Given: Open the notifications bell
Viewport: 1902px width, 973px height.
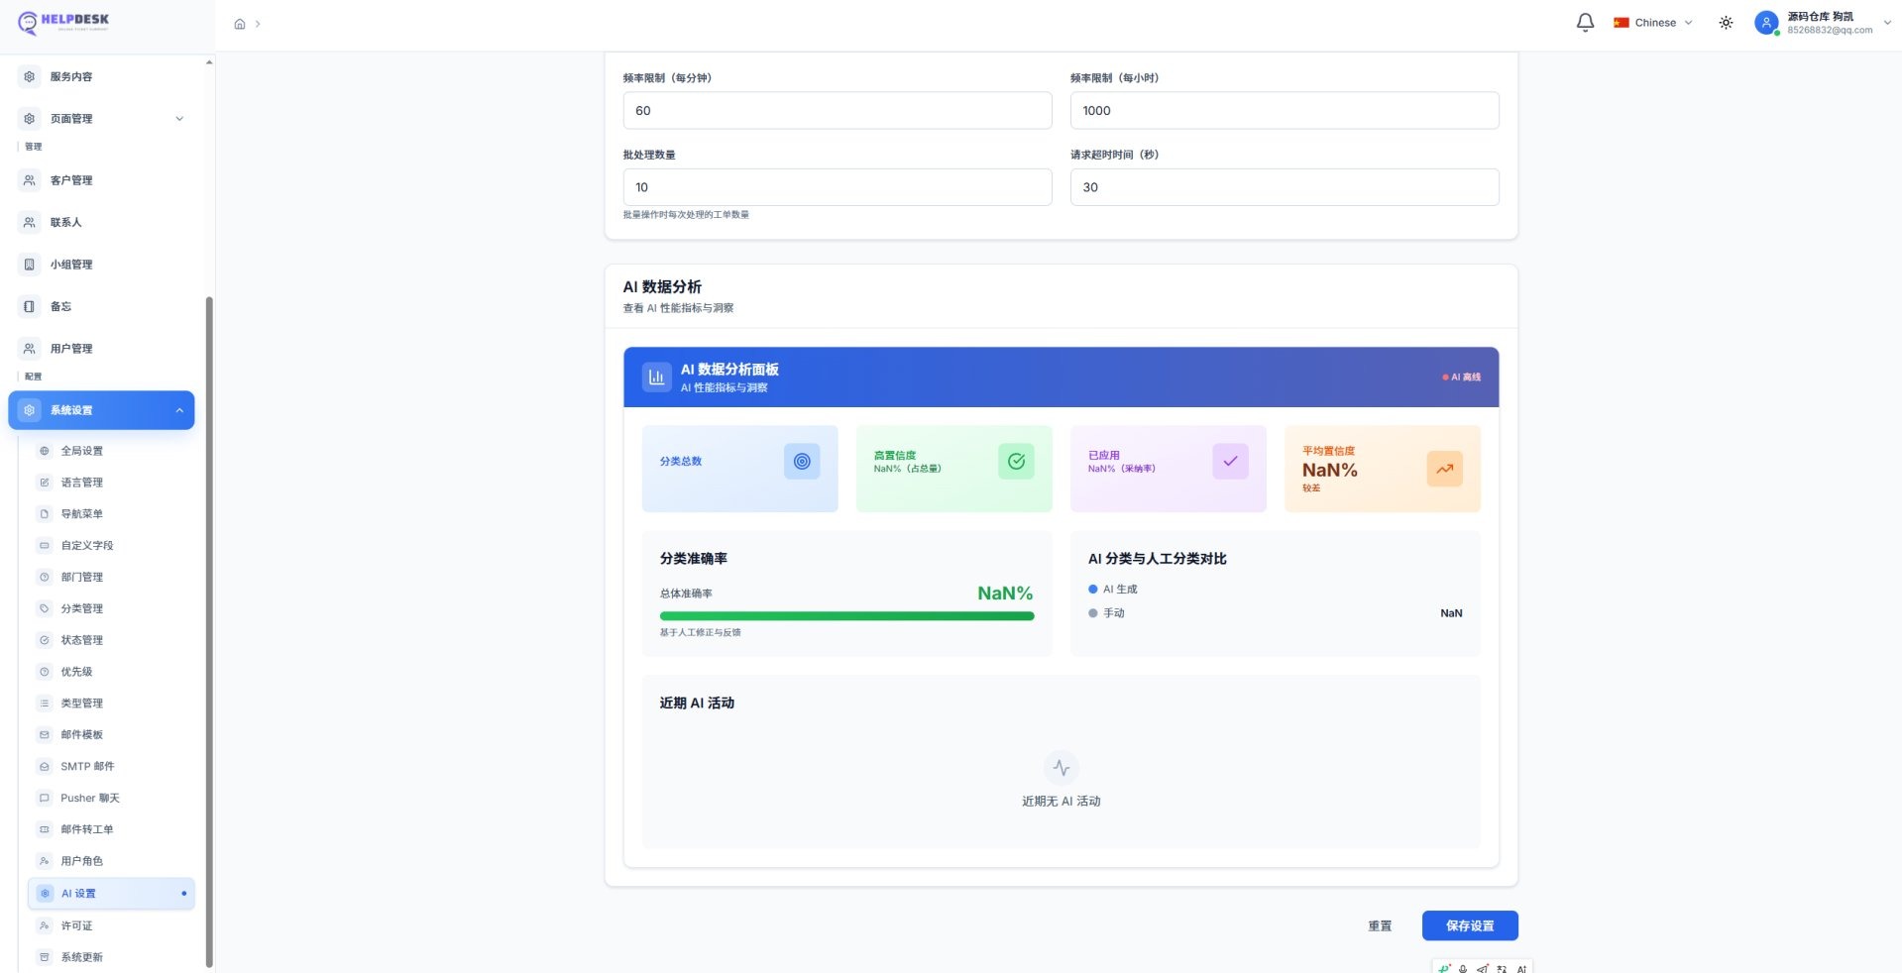Looking at the screenshot, I should [1585, 23].
